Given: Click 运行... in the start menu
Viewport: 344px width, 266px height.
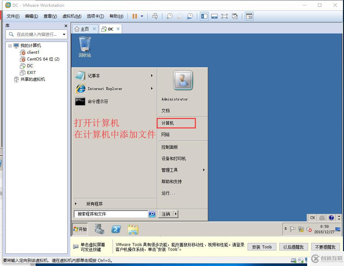Looking at the screenshot, I should [168, 193].
